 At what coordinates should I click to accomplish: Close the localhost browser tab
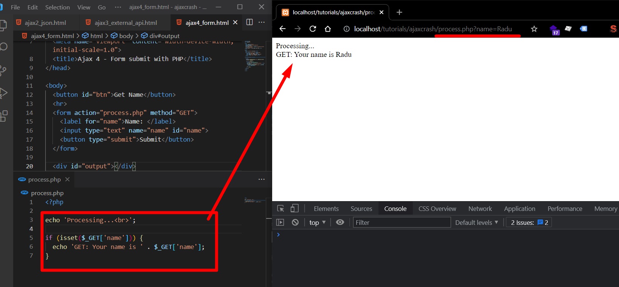(x=382, y=12)
